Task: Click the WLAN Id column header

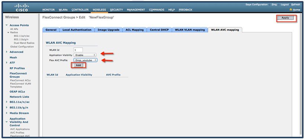Action: point(52,75)
